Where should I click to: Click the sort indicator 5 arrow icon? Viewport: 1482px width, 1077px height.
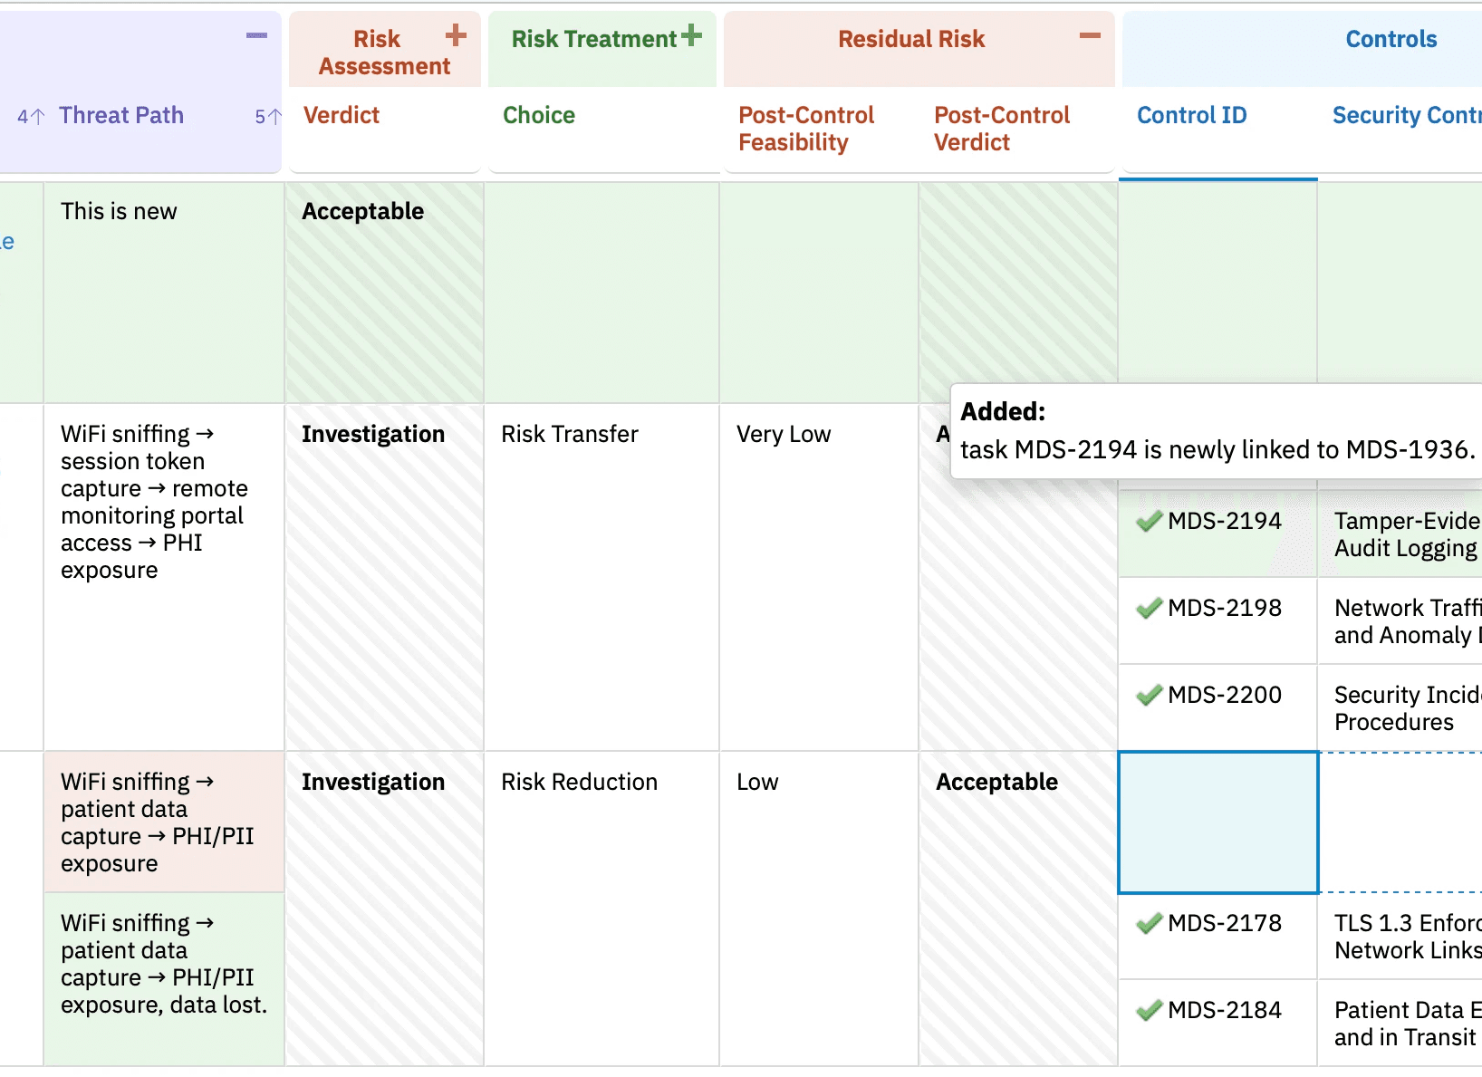pyautogui.click(x=268, y=116)
